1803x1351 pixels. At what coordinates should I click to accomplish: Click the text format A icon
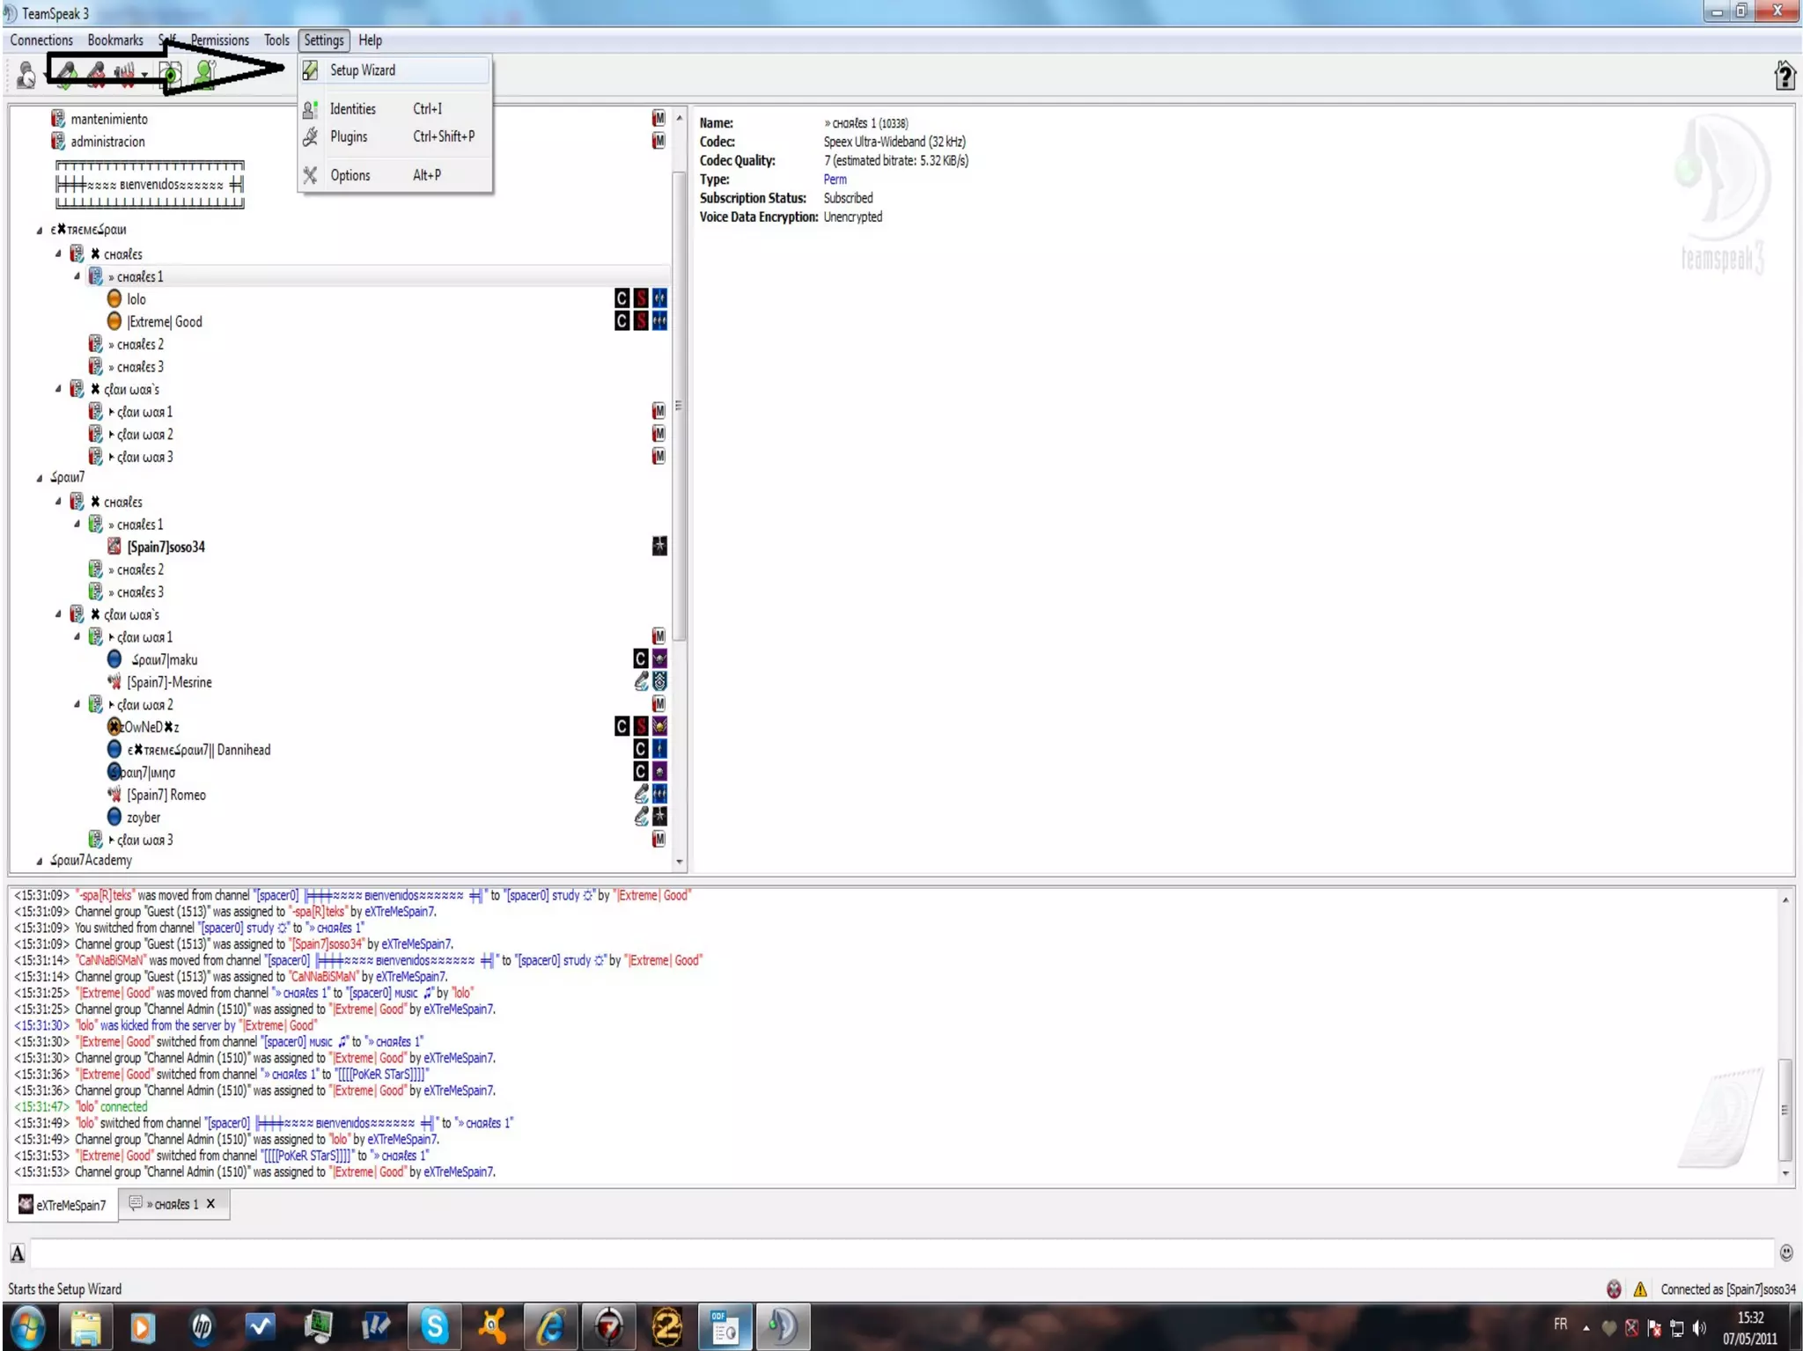point(18,1253)
